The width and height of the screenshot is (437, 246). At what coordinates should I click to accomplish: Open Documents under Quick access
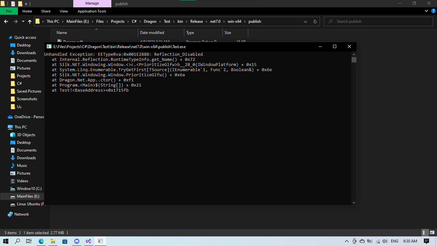27,61
